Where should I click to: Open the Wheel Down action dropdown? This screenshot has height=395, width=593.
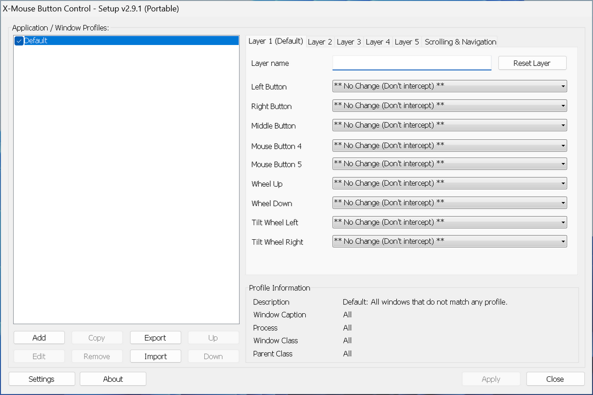pos(449,203)
